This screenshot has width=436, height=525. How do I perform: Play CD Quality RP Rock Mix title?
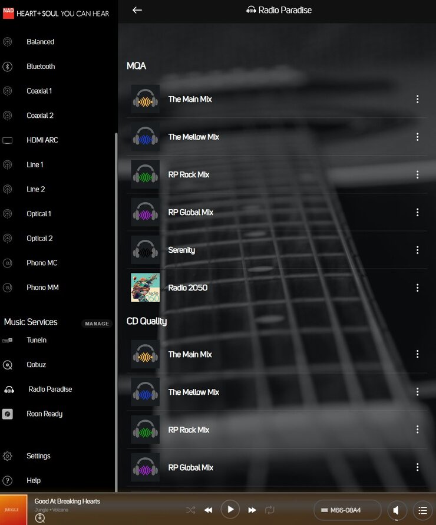(x=189, y=430)
